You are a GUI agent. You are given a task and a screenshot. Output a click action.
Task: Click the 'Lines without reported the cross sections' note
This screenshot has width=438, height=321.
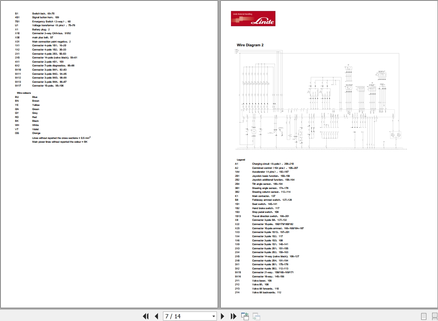[62, 138]
